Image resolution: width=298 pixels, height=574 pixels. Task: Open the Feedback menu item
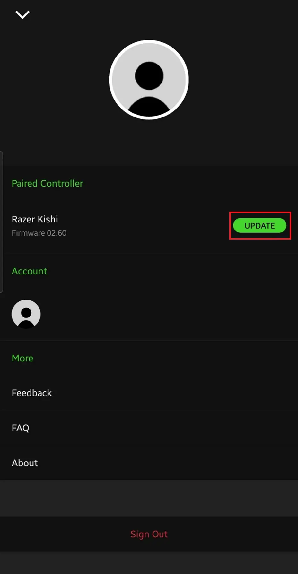pos(32,393)
